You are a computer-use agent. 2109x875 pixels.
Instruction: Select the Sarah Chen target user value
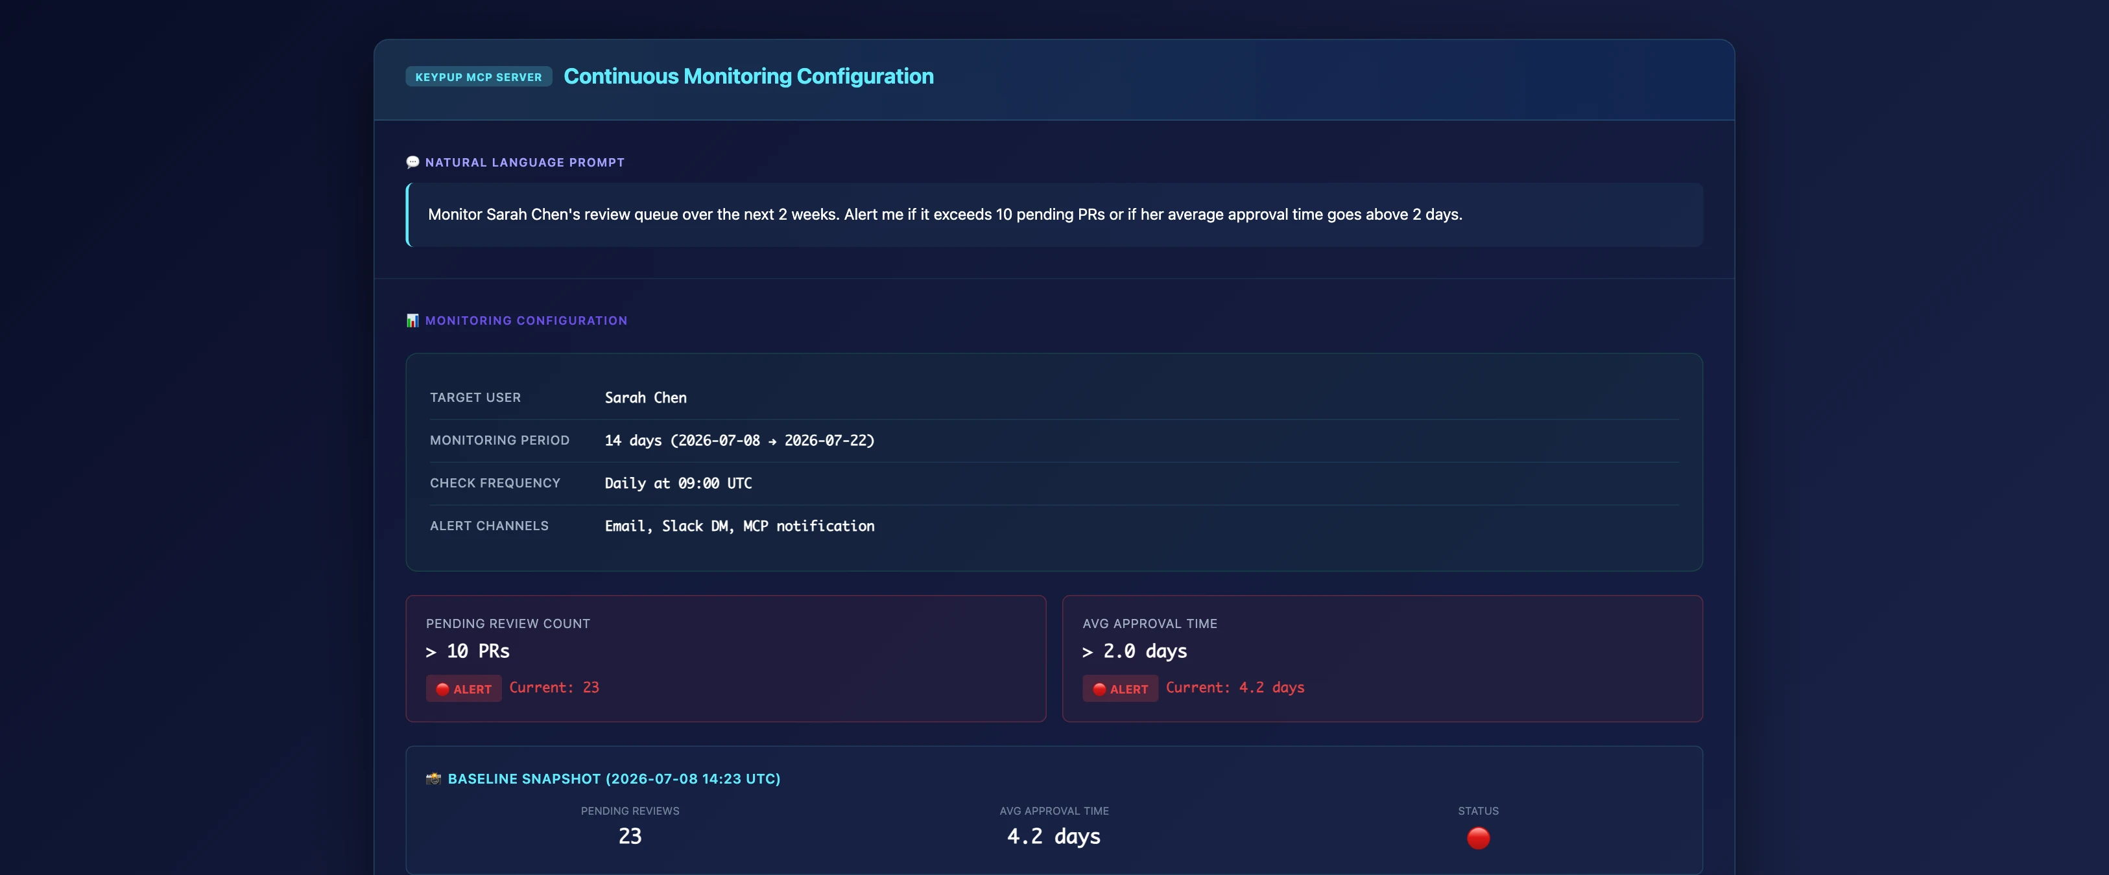pos(645,397)
